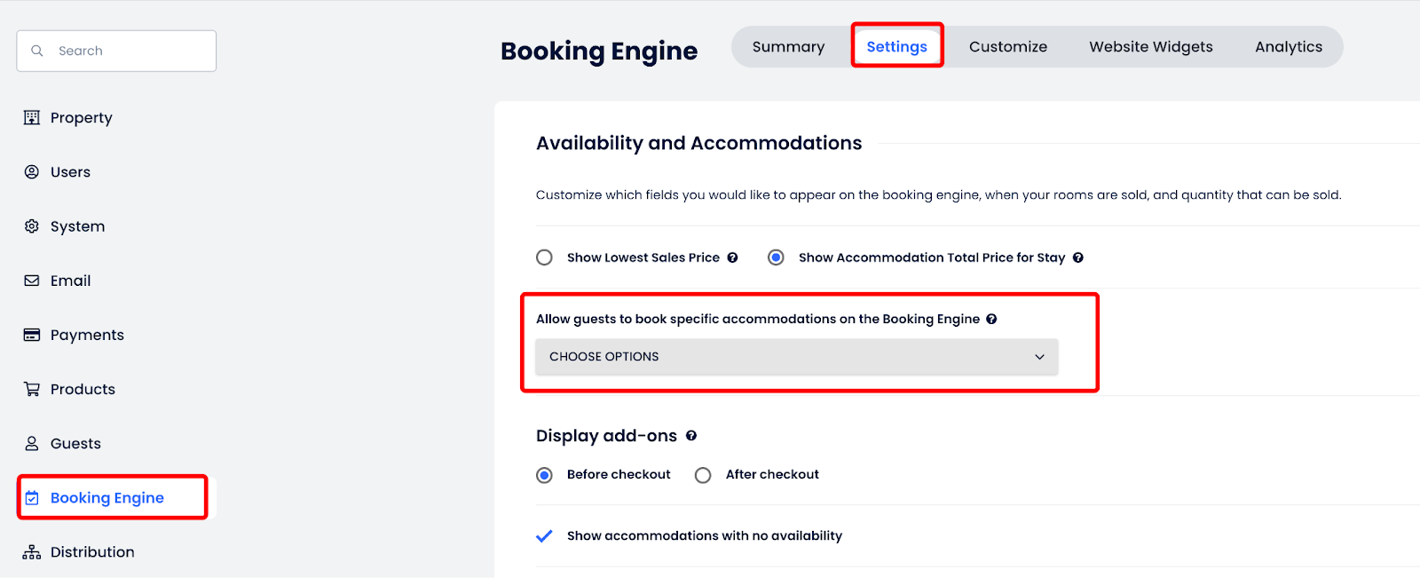The image size is (1420, 578).
Task: Click the Payments card icon
Action: pos(32,335)
